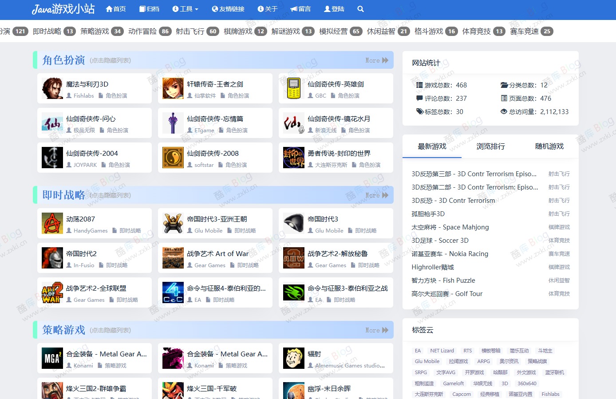Click Fishlabs author under 魔法与利刃3D
The width and height of the screenshot is (616, 399).
(83, 96)
